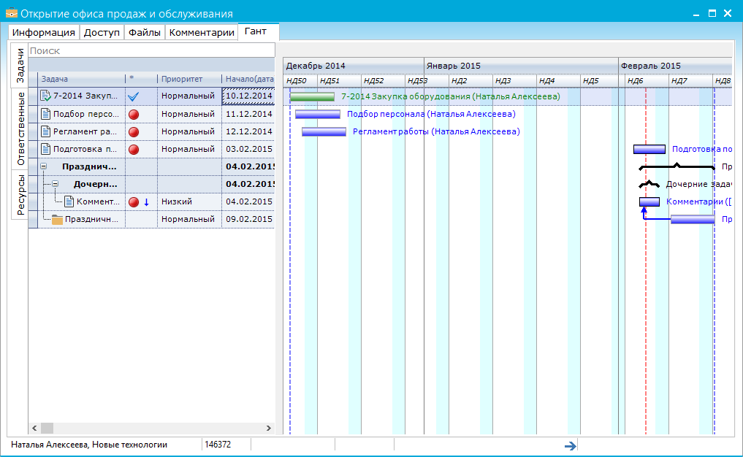743x457 pixels.
Task: Click the НД51 week header
Action: click(x=339, y=80)
